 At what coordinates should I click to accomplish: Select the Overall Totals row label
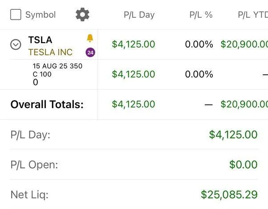47,104
